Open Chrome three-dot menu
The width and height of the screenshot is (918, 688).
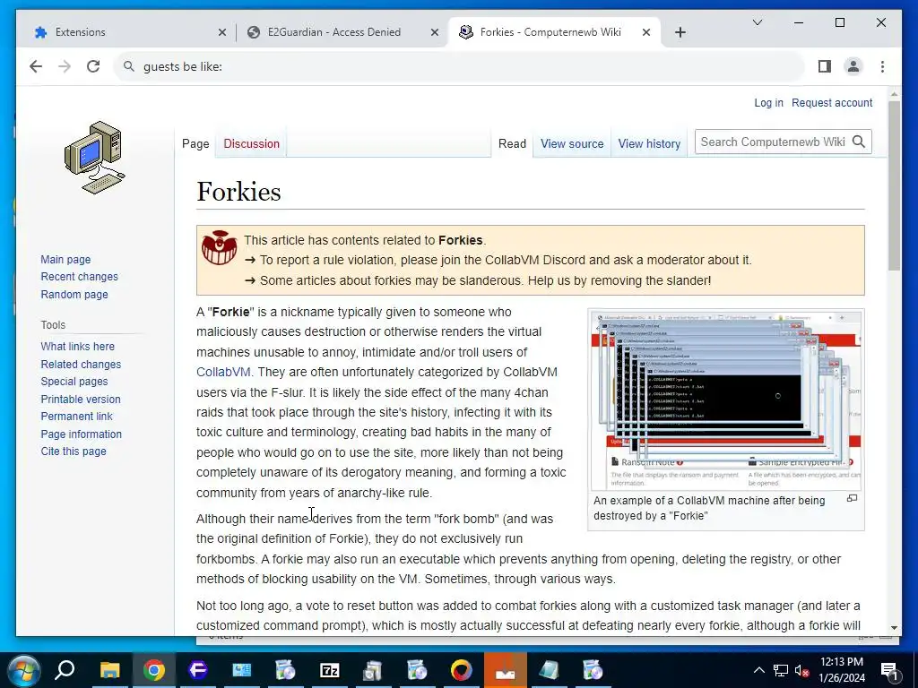click(882, 66)
